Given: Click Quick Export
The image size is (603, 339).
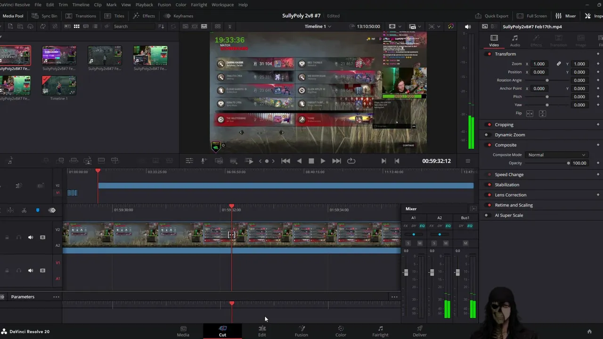Looking at the screenshot, I should pyautogui.click(x=492, y=16).
